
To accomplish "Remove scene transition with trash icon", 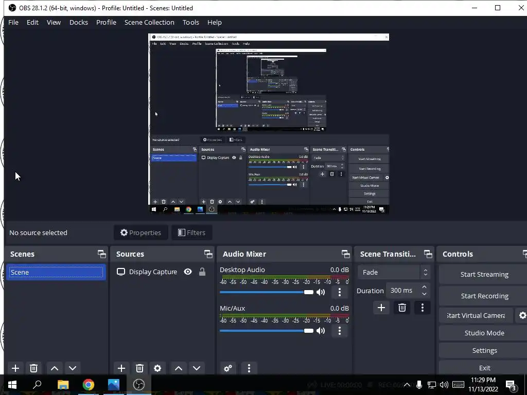I will click(402, 308).
